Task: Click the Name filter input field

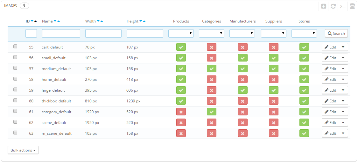Action: (61, 34)
